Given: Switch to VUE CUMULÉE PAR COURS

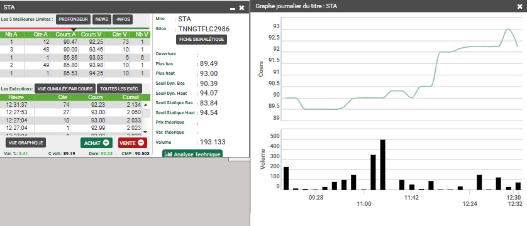Looking at the screenshot, I should pyautogui.click(x=65, y=89).
